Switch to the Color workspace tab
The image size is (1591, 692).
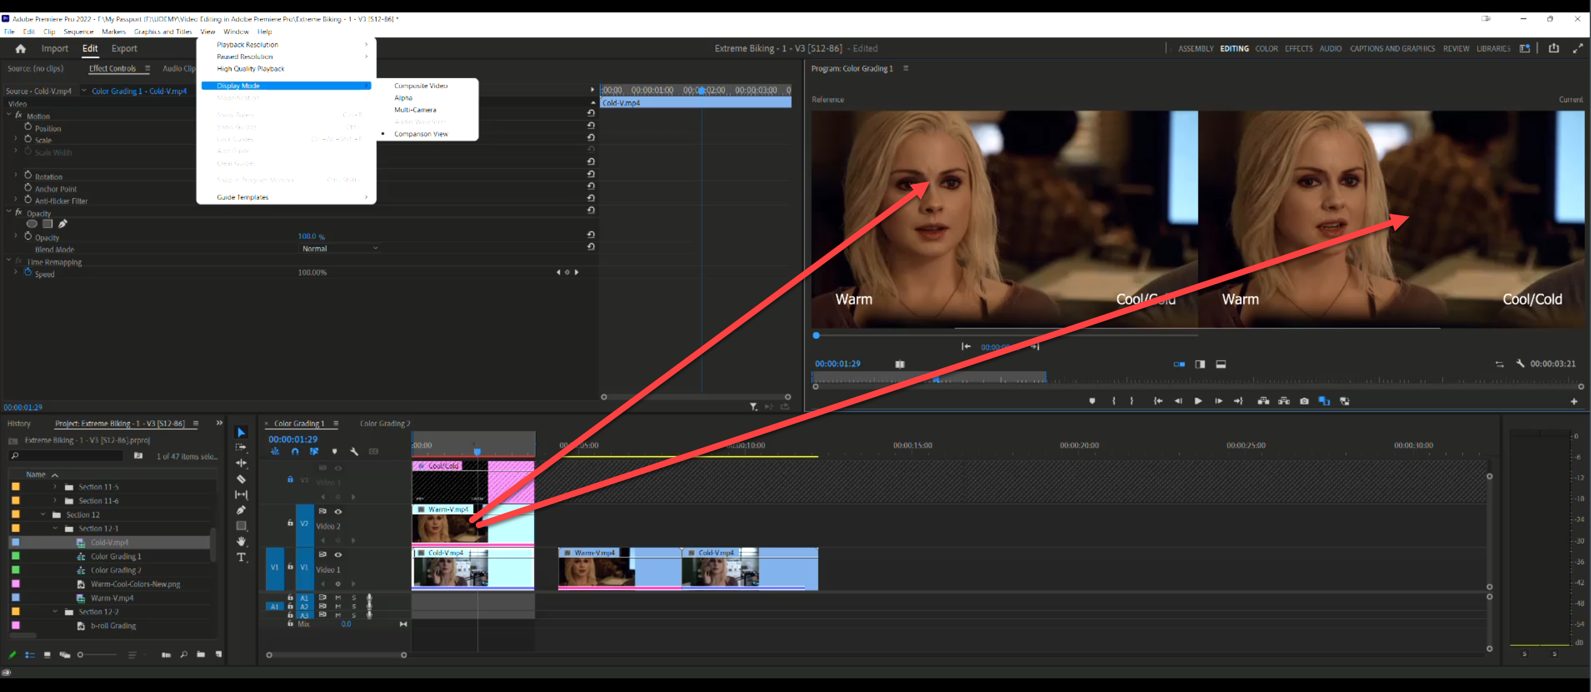pyautogui.click(x=1267, y=48)
